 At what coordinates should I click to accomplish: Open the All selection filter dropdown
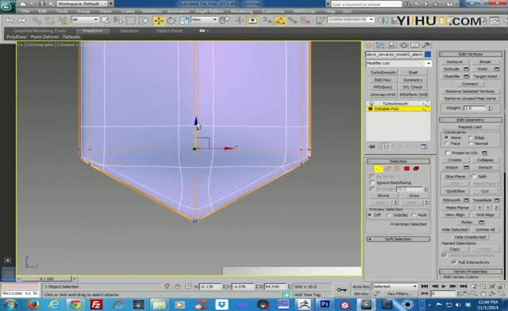(85, 20)
